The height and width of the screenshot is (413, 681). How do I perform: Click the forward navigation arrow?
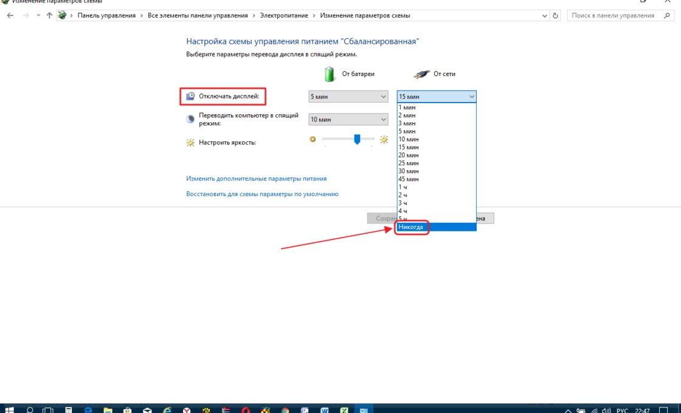coord(26,16)
